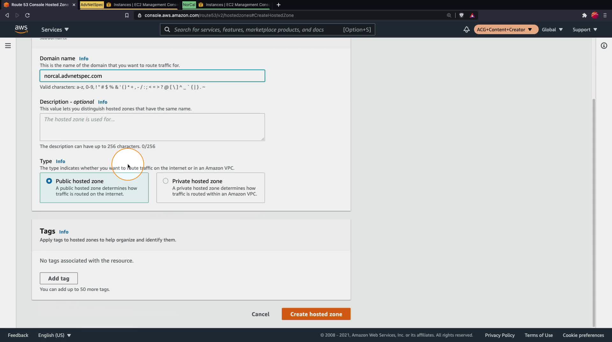612x342 pixels.
Task: Open the browser main menu
Action: coord(605,15)
